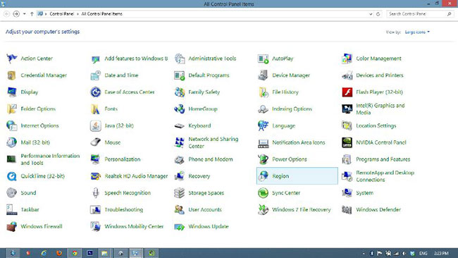Open the Sync Center green icon

(264, 193)
